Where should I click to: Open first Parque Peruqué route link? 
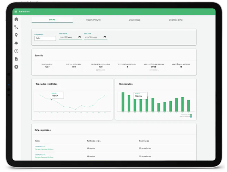click(45, 149)
